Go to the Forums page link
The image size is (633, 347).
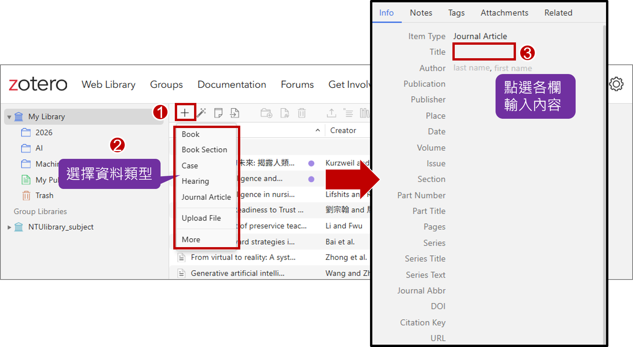tap(297, 84)
